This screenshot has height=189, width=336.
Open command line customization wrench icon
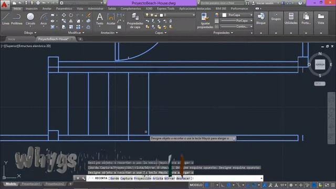[x=83, y=178]
